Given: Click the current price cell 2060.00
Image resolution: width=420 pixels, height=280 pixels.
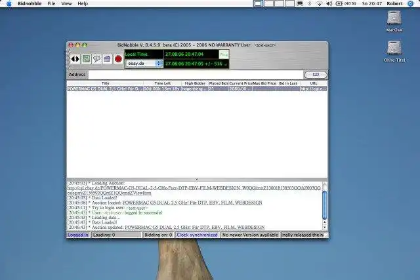Looking at the screenshot, I should [241, 89].
